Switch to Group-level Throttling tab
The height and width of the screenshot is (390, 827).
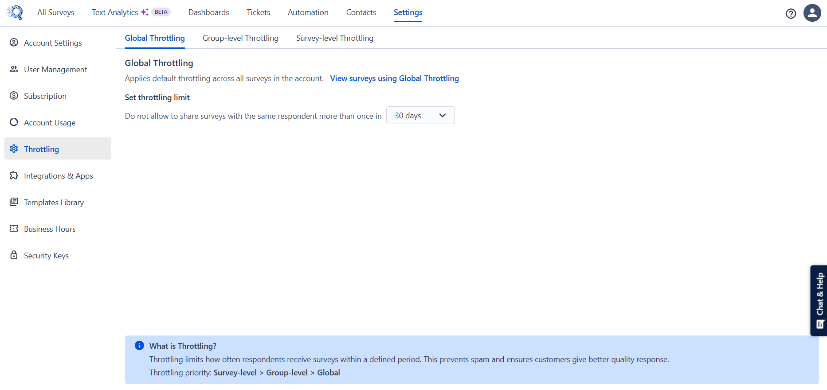240,38
